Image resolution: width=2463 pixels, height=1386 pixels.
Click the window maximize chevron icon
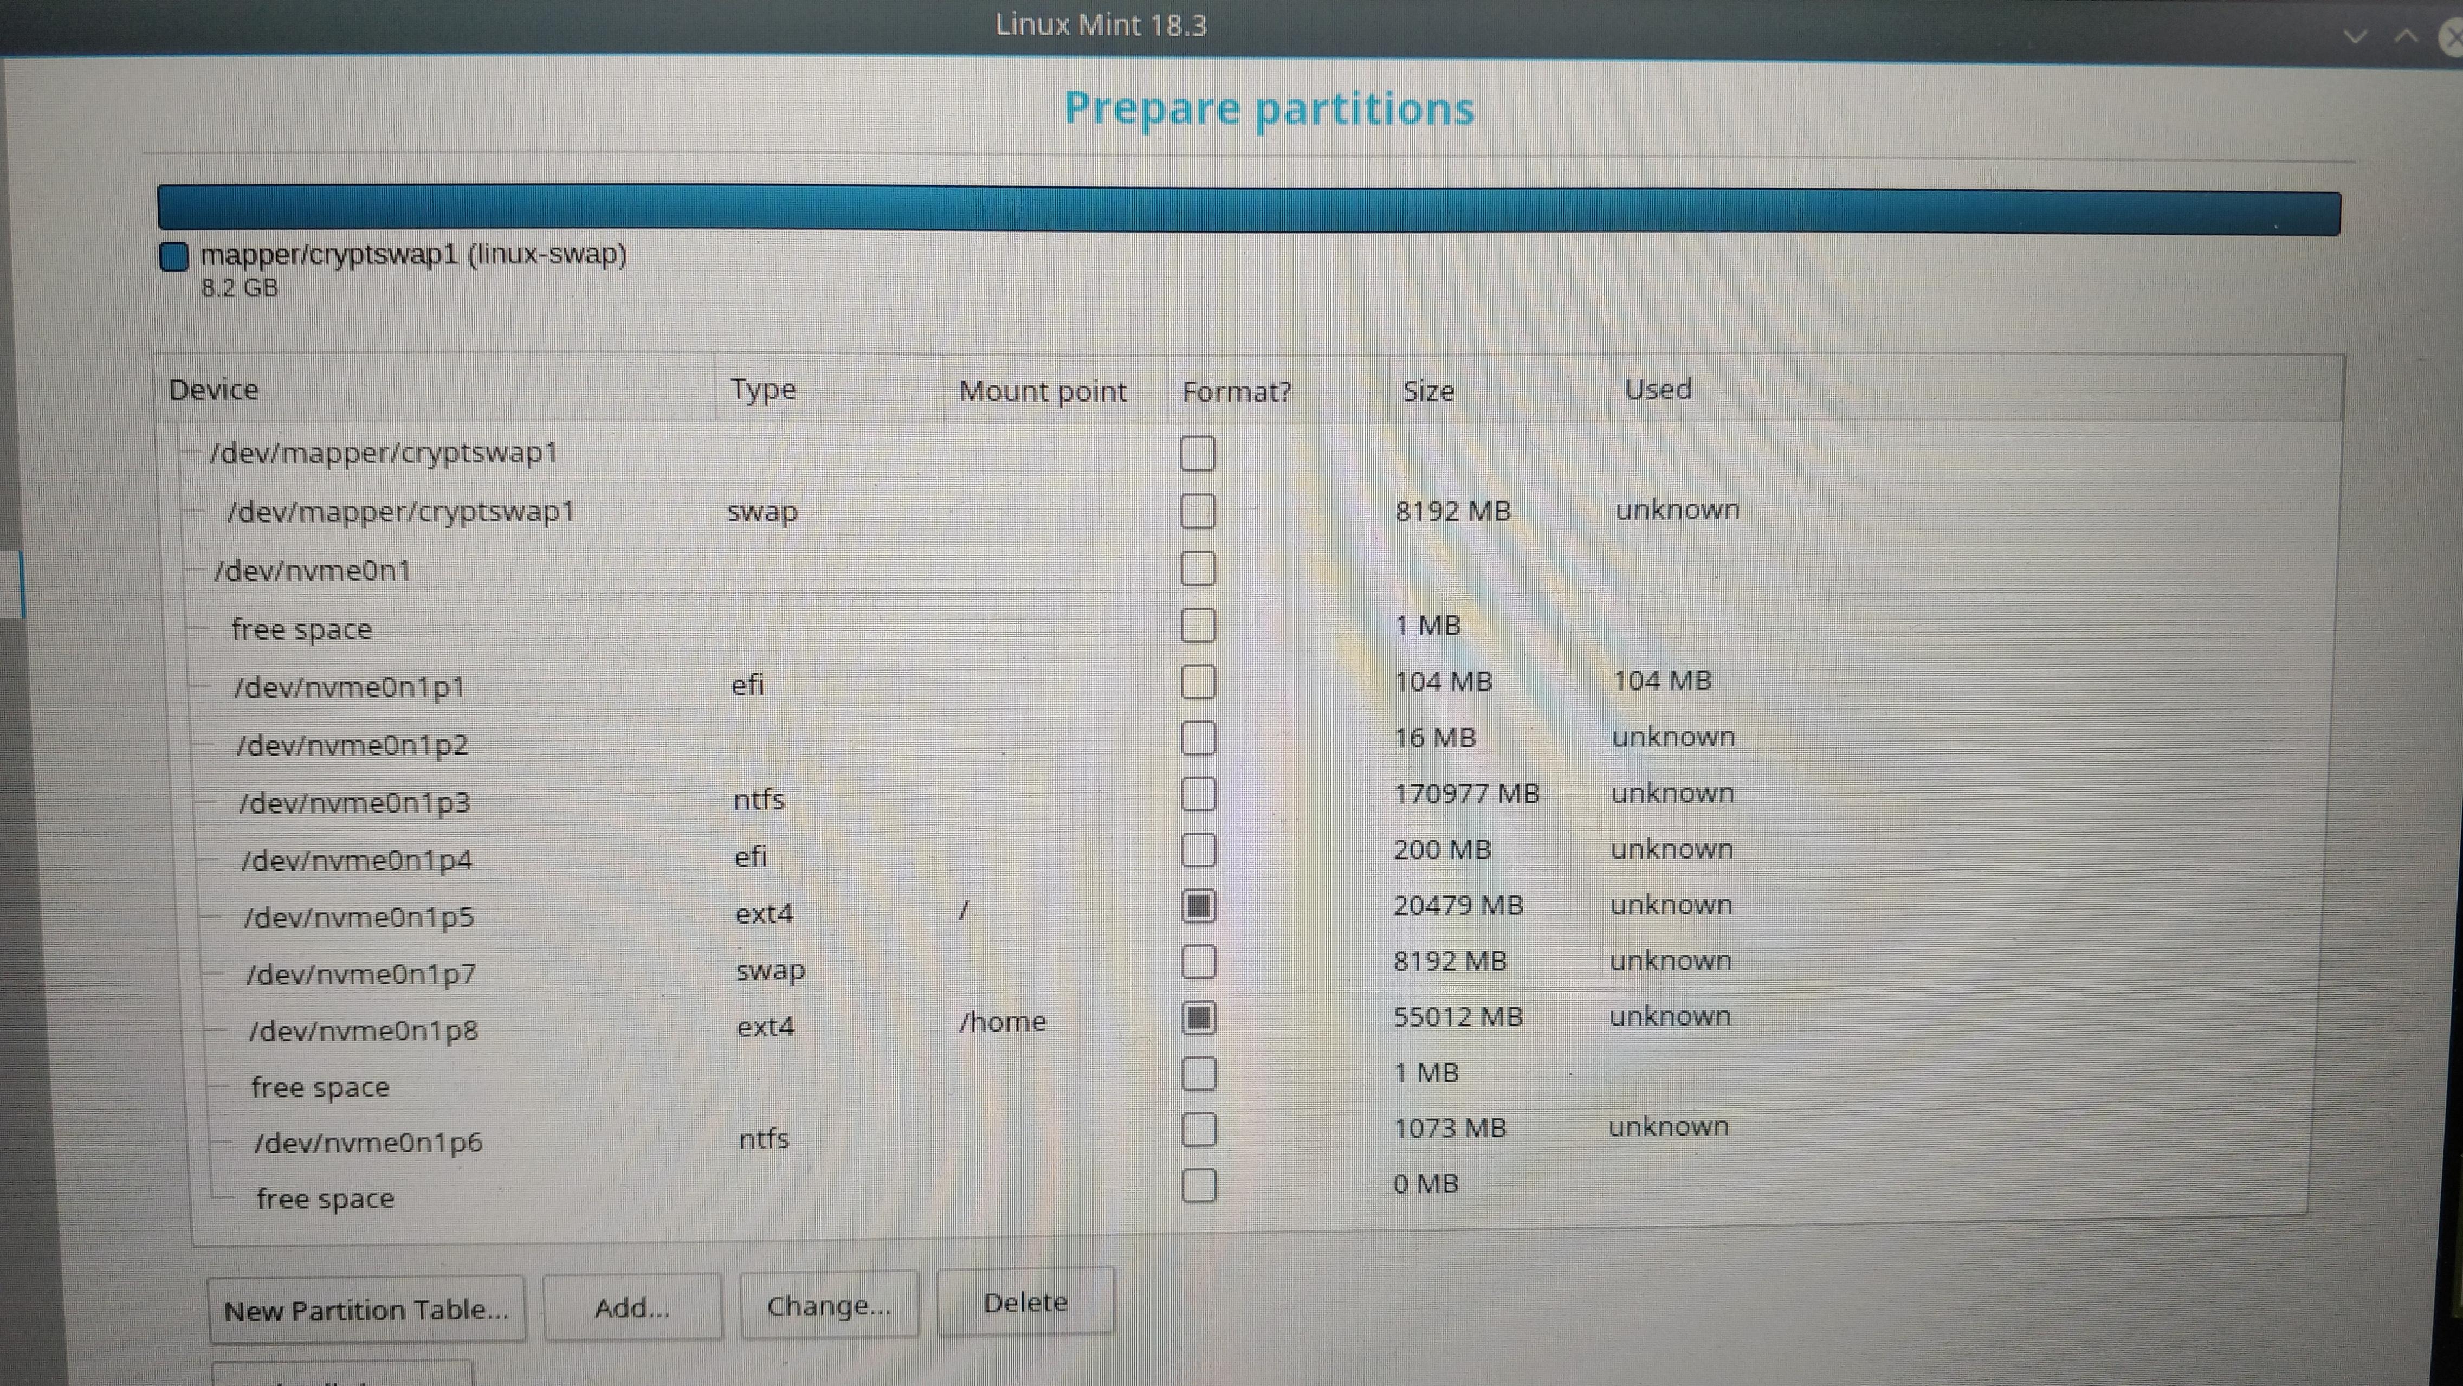(2406, 36)
